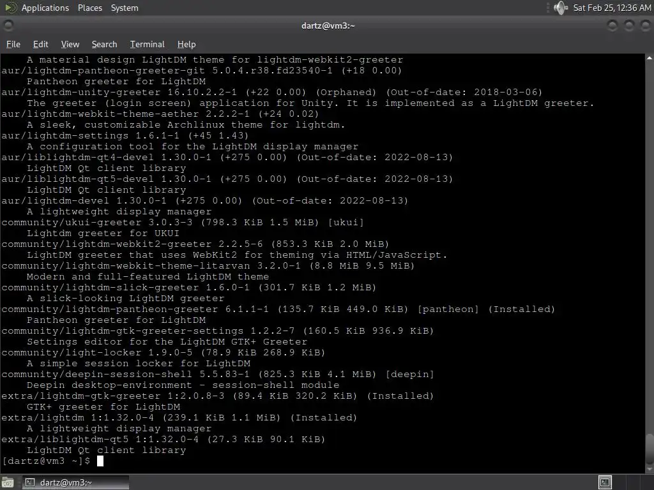Click the text community/lightdm-webkit-theme-litarvan 3.2.0-1

[x=151, y=265]
